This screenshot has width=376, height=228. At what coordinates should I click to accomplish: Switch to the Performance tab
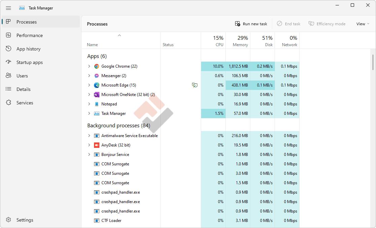(x=29, y=35)
